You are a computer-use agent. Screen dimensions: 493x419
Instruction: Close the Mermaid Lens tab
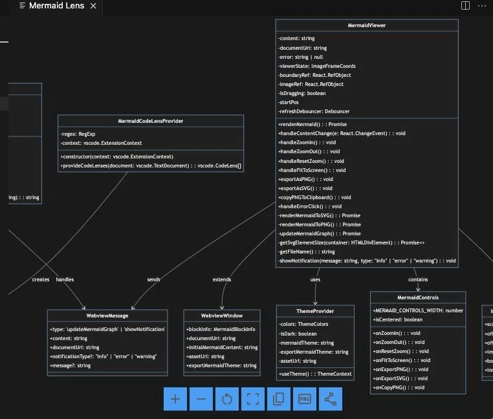[x=93, y=6]
